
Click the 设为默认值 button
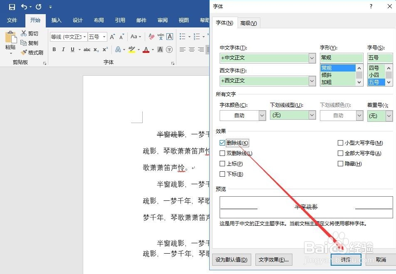coord(231,259)
